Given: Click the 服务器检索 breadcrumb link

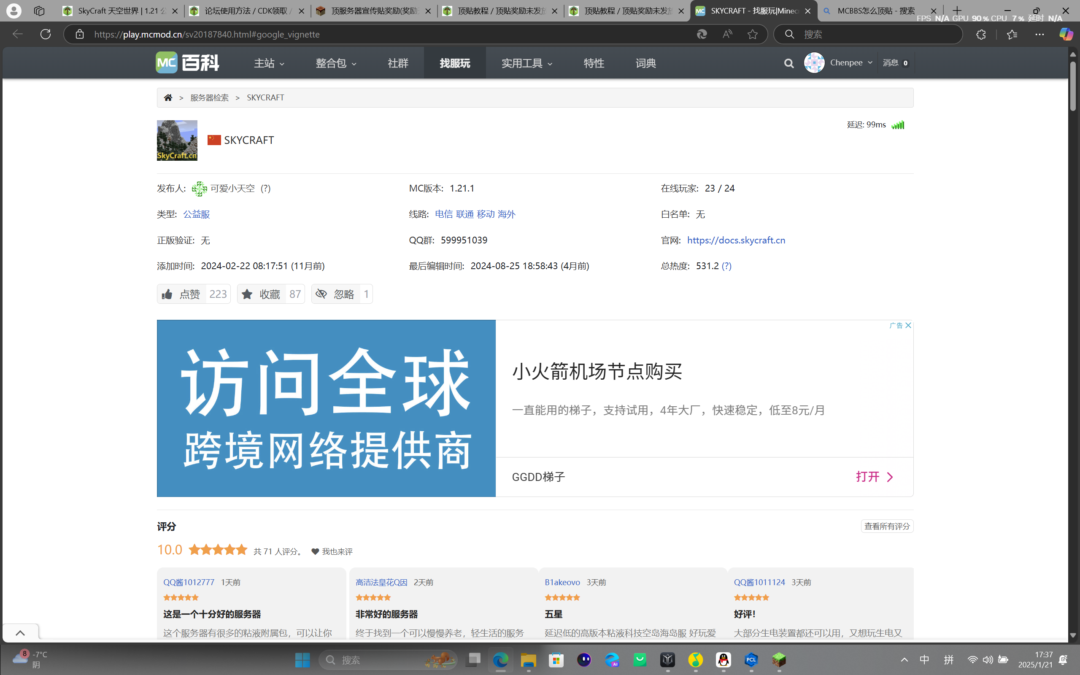Looking at the screenshot, I should pos(209,97).
